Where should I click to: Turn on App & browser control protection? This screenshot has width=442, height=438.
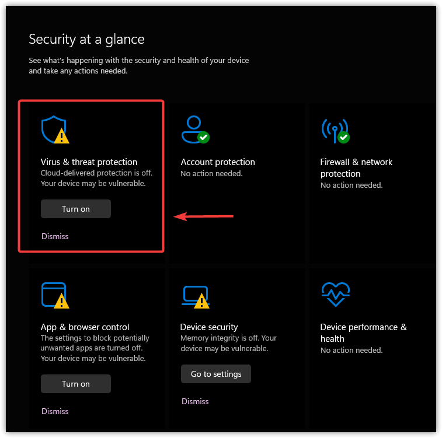click(76, 384)
